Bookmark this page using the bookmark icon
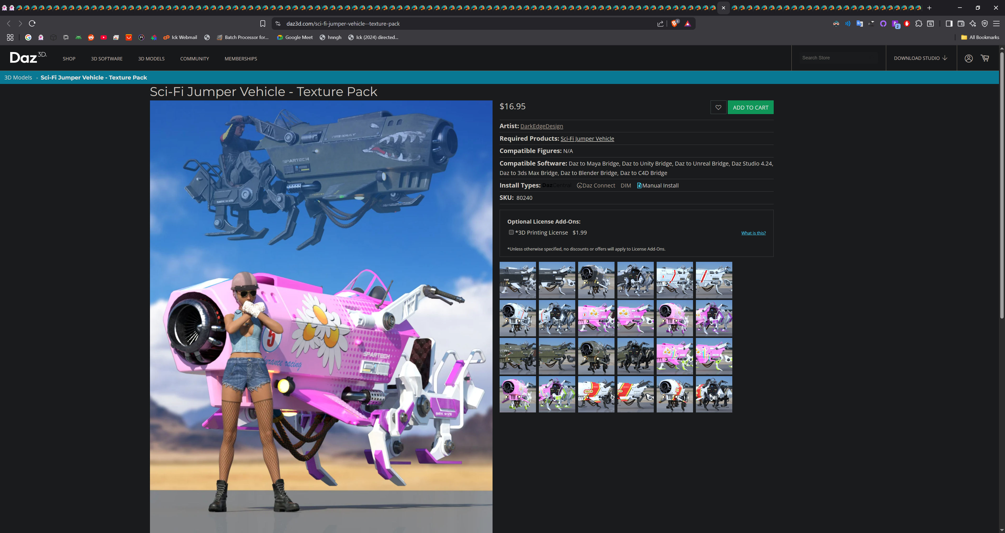The image size is (1005, 533). click(x=263, y=24)
